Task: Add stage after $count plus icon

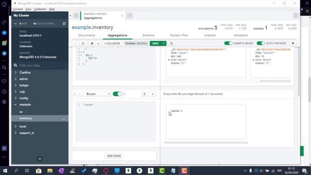Action: tap(153, 94)
